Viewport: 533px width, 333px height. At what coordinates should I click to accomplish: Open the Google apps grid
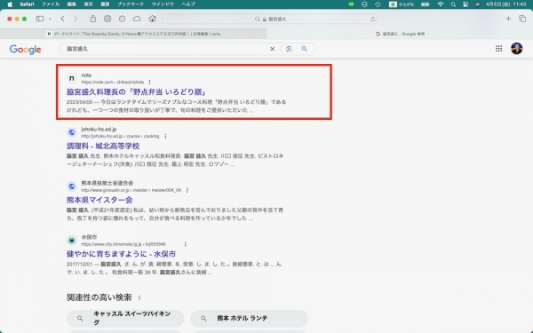click(x=498, y=49)
